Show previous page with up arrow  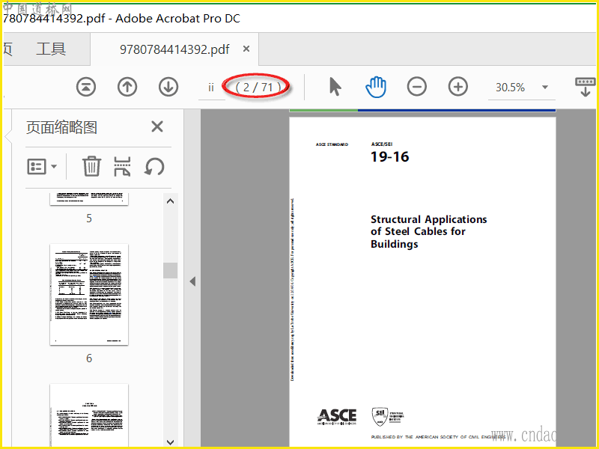click(x=127, y=87)
